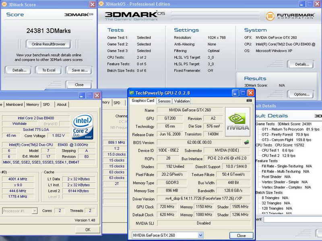
Task: Open the Mainboard tab in CPU-Z
Action: tap(14, 105)
